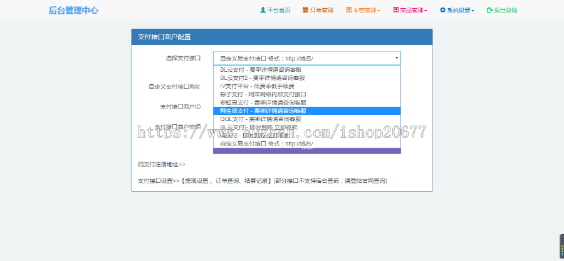564x261 pixels.
Task: Select BL云支付 - 即时到账 立即收款 option
Action: click(x=307, y=127)
